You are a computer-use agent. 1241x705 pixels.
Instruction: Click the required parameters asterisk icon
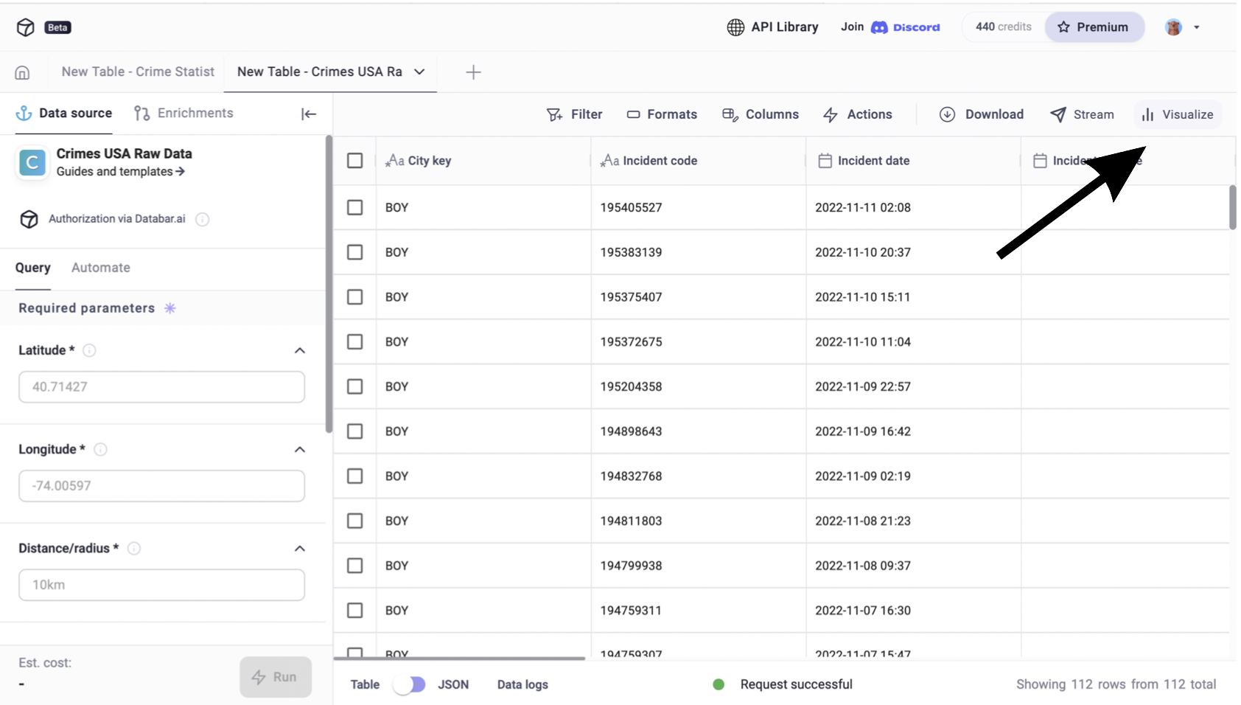click(170, 308)
